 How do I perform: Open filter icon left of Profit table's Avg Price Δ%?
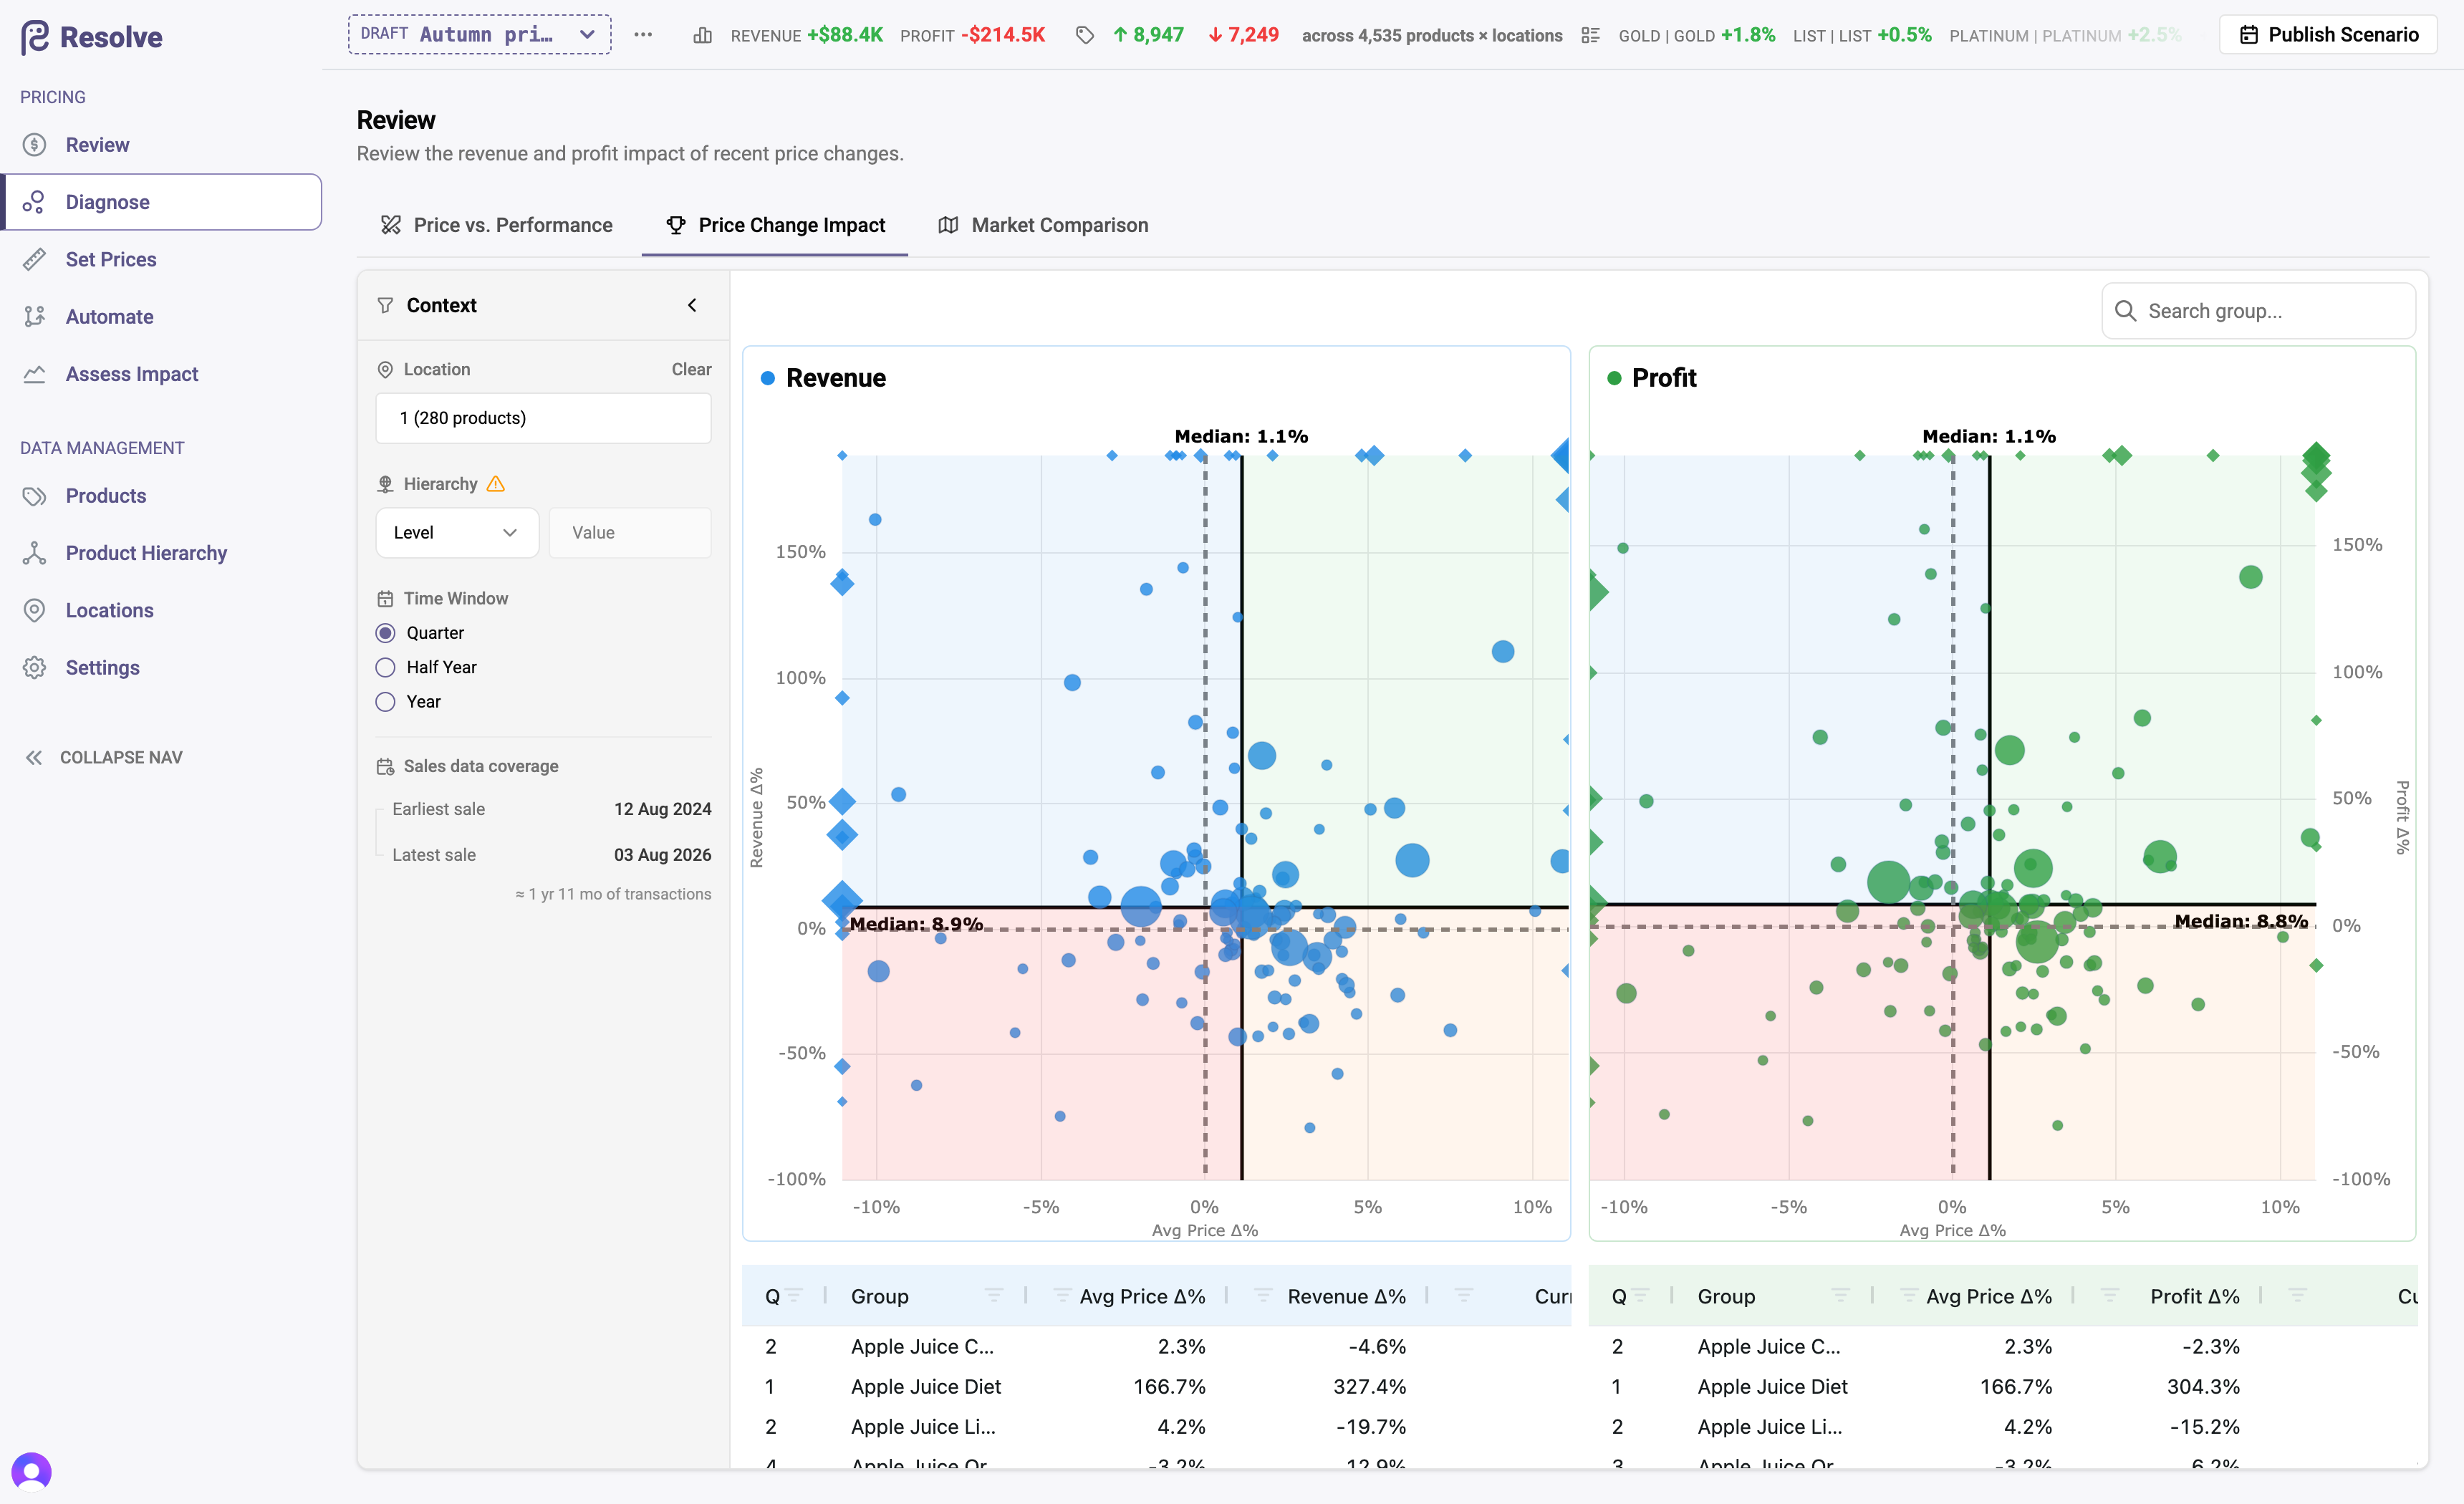(x=1908, y=1296)
